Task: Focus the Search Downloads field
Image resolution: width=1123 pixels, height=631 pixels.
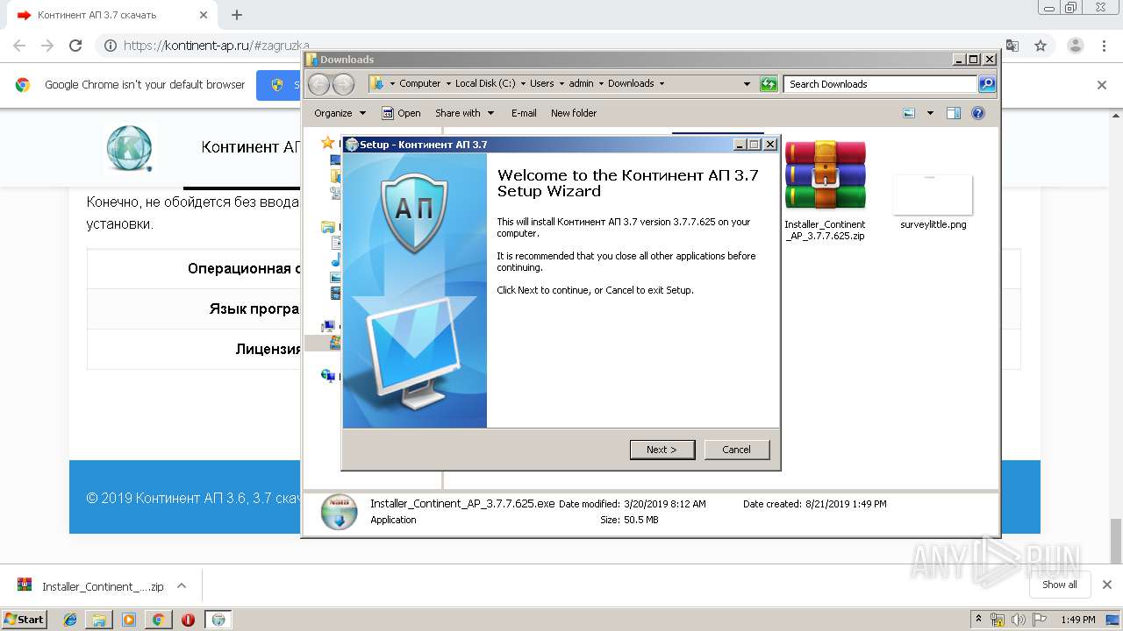Action: [x=880, y=84]
